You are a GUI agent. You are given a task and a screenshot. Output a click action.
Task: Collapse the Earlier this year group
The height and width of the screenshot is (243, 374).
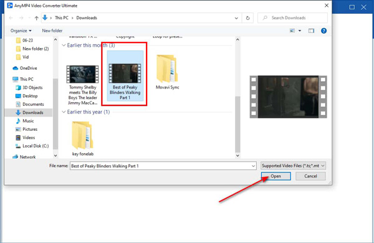point(64,112)
